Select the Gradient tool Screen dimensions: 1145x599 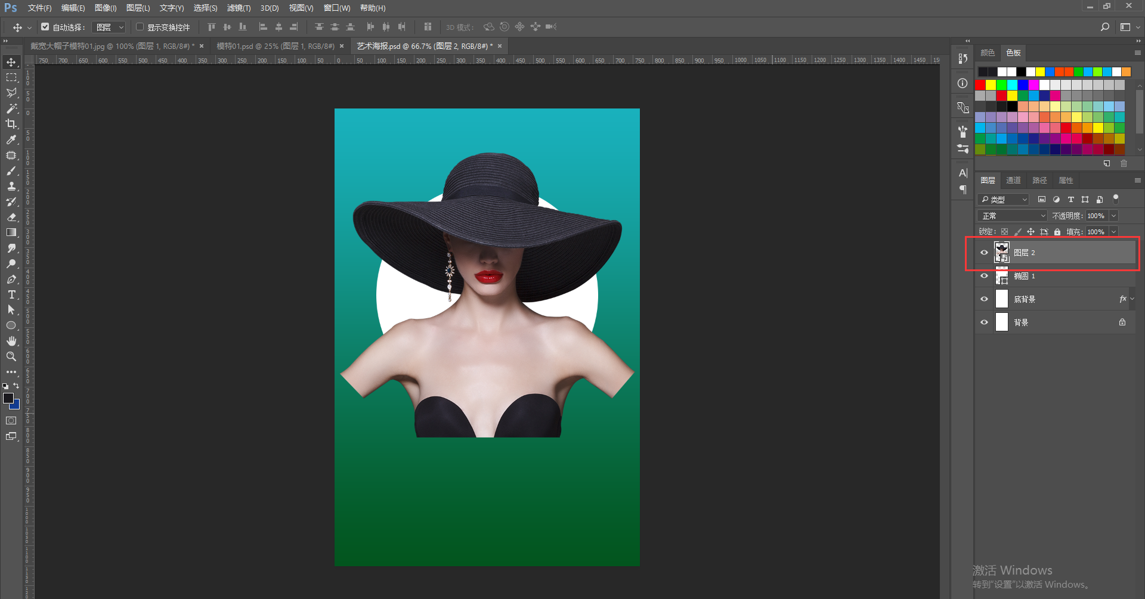11,232
